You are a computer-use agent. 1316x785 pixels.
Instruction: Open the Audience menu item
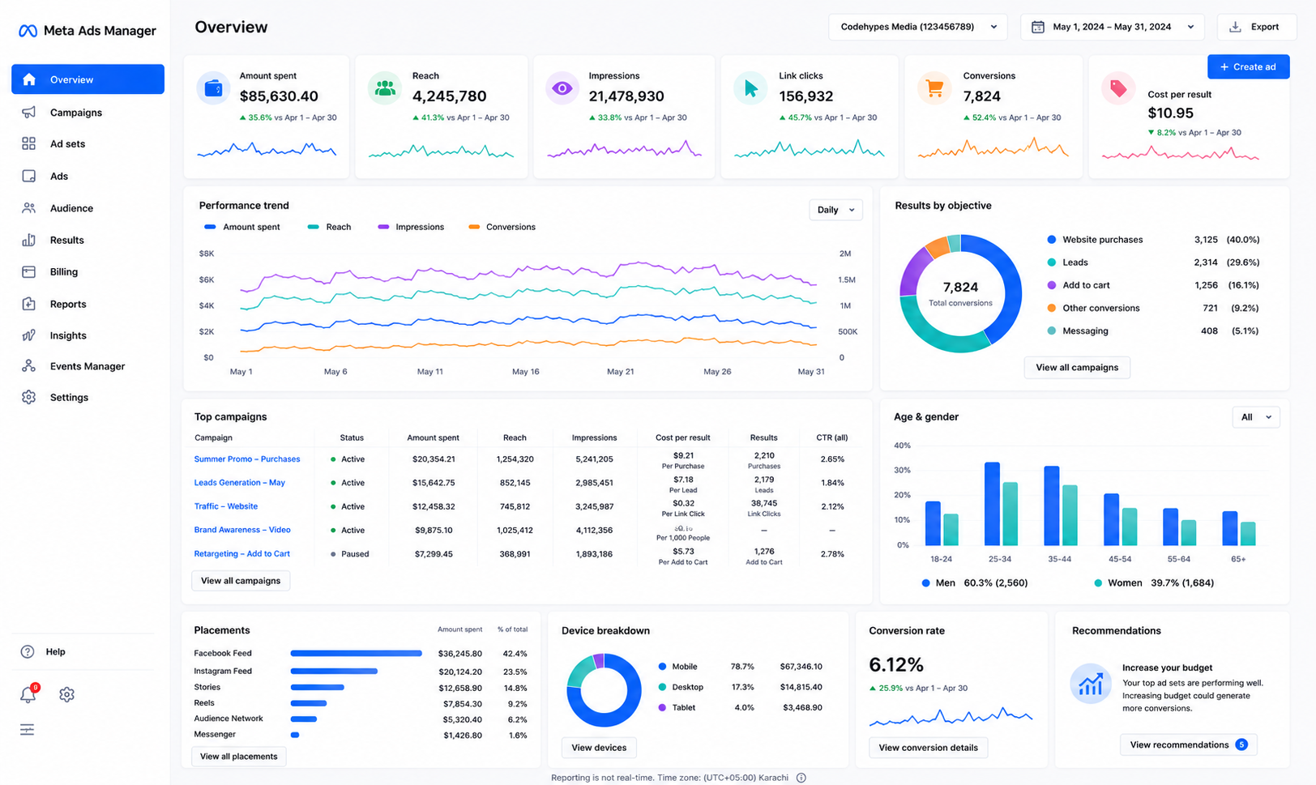88,208
